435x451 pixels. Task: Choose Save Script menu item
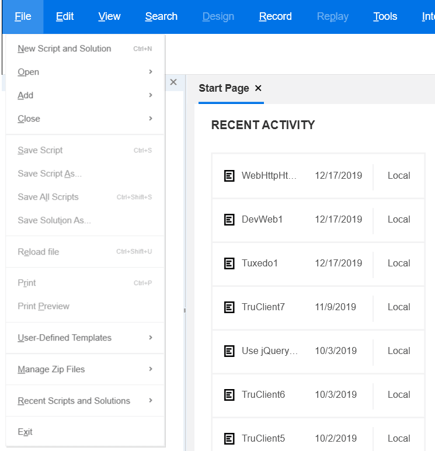[x=85, y=150]
